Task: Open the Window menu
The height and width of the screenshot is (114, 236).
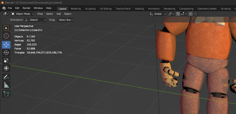Action: 38,8
